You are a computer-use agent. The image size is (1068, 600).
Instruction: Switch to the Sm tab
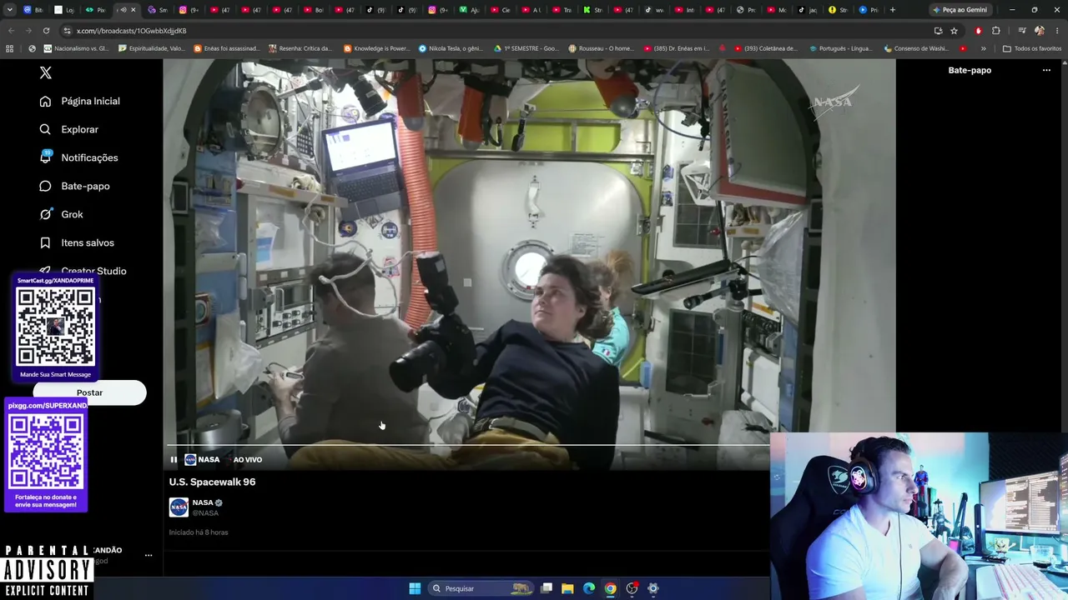pos(158,10)
